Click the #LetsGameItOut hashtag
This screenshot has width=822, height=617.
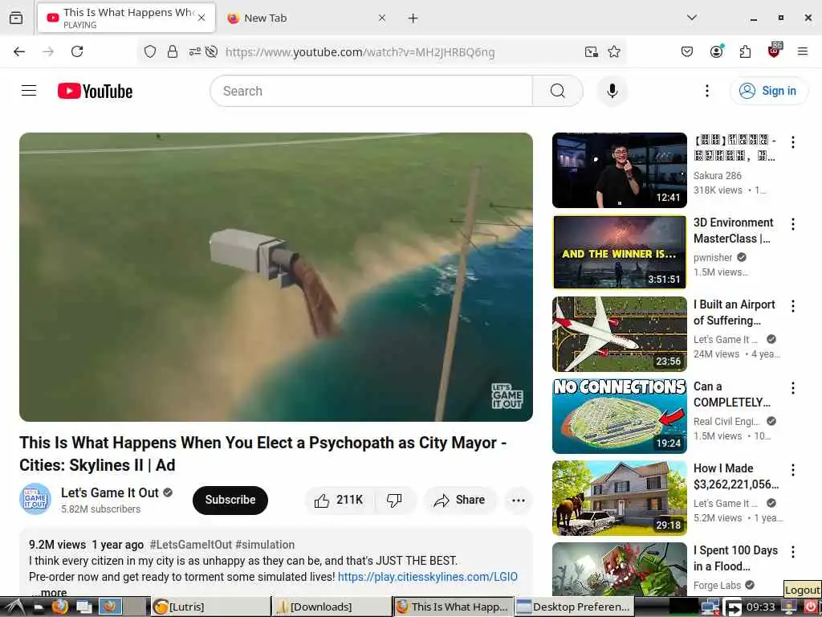click(x=190, y=545)
